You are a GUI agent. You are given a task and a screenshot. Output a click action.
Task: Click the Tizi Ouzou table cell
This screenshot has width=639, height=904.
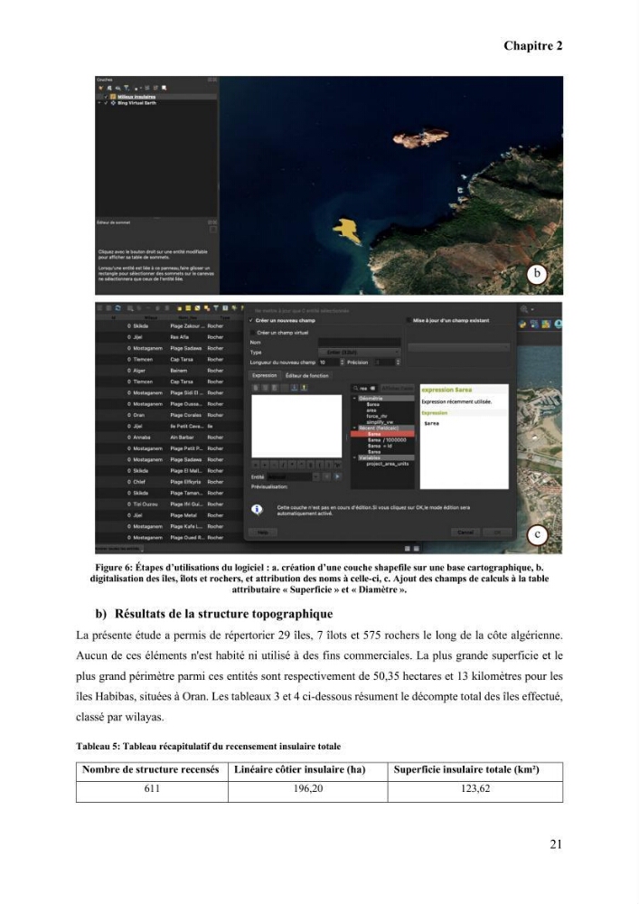coord(145,504)
